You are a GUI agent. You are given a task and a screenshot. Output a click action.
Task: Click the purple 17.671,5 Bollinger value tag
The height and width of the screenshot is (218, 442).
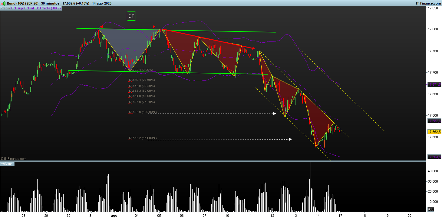434,85
